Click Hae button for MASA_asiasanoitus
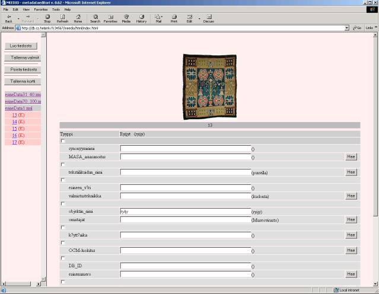The image size is (379, 294). click(x=351, y=157)
